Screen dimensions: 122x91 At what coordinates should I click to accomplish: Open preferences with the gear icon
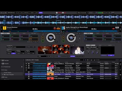click(x=109, y=13)
